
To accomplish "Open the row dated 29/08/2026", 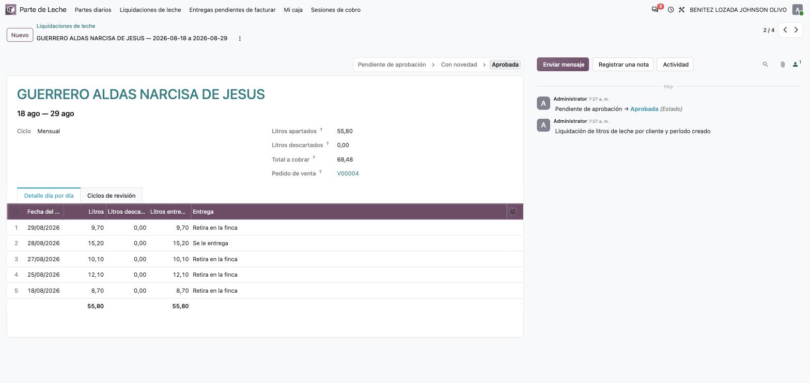I will (x=265, y=228).
